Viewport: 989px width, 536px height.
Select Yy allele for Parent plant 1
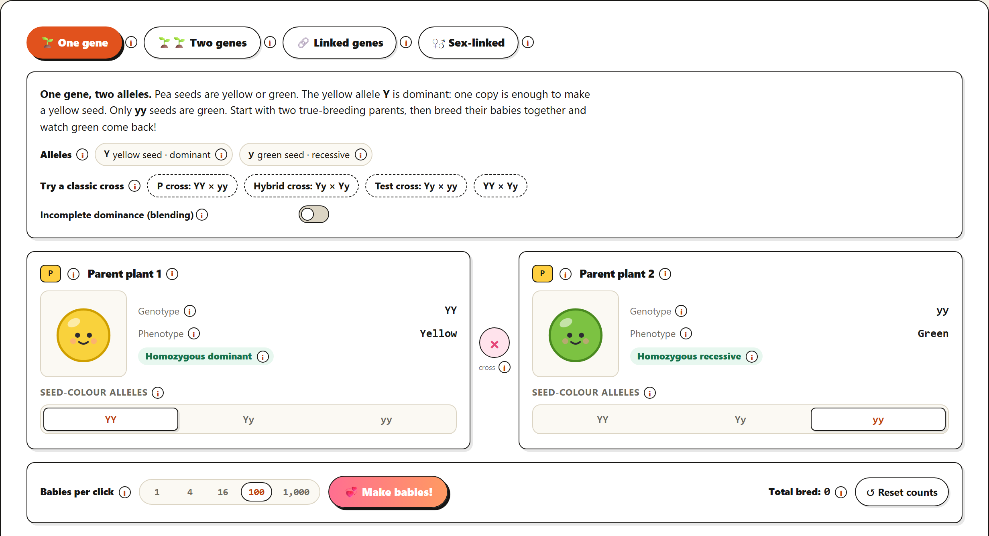[x=248, y=420]
